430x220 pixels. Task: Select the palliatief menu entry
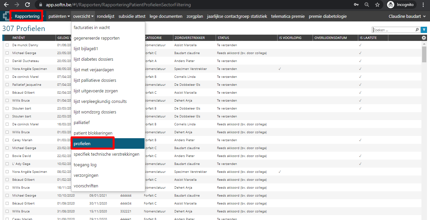(x=108, y=122)
